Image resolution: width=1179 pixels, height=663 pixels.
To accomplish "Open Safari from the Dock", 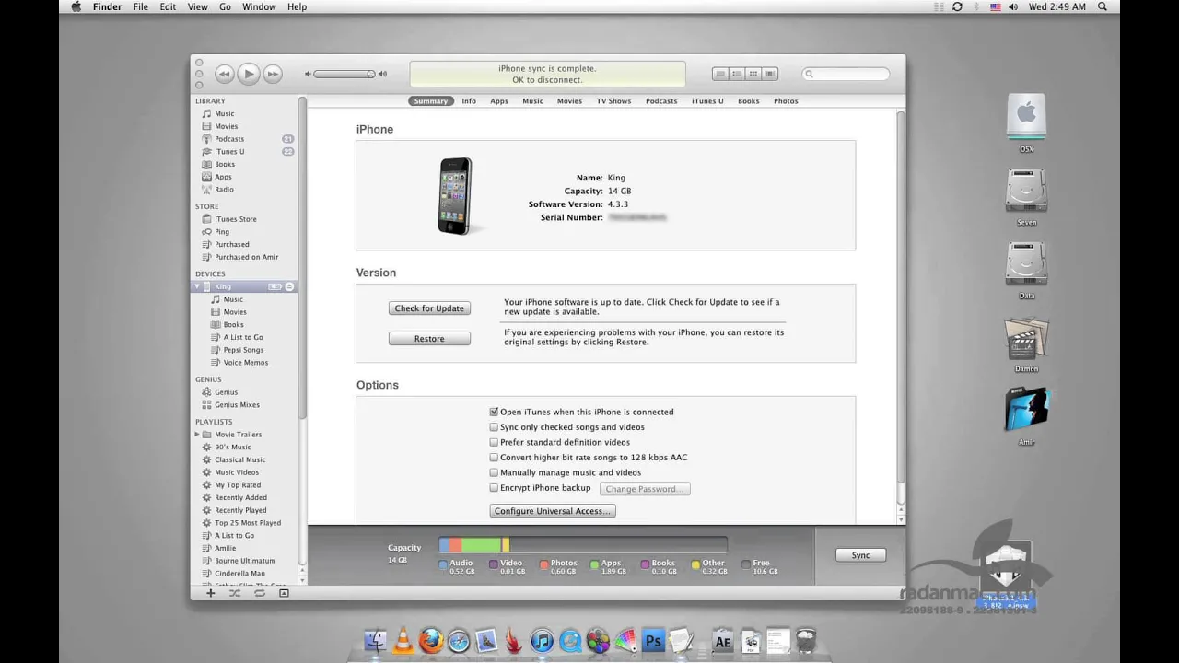I will (459, 641).
